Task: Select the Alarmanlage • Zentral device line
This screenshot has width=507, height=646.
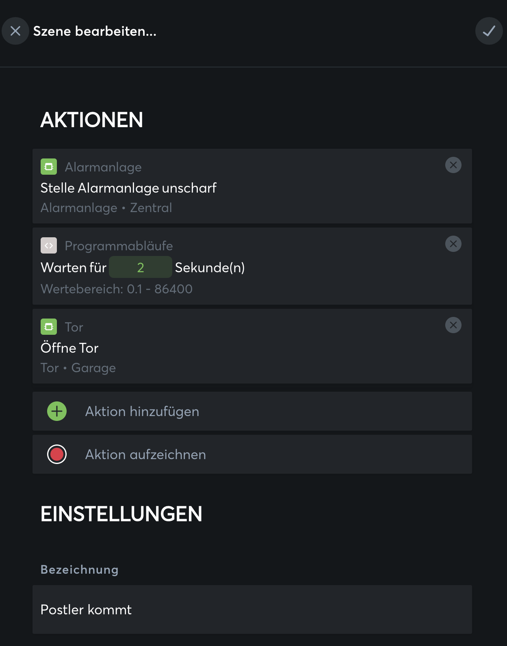Action: [106, 208]
